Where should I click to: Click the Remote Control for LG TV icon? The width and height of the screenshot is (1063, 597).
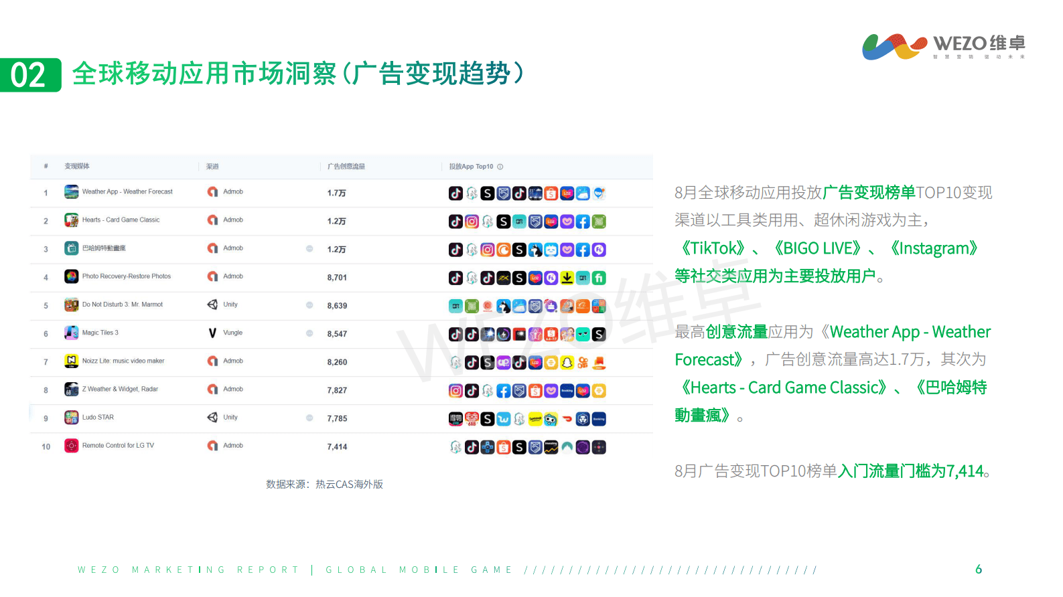72,446
